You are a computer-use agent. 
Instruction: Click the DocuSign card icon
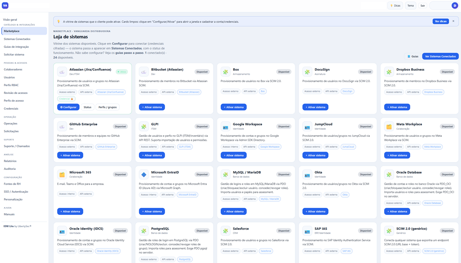tap(307, 72)
